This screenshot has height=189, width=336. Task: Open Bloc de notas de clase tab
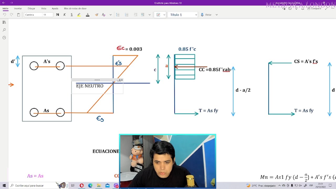pyautogui.click(x=75, y=8)
